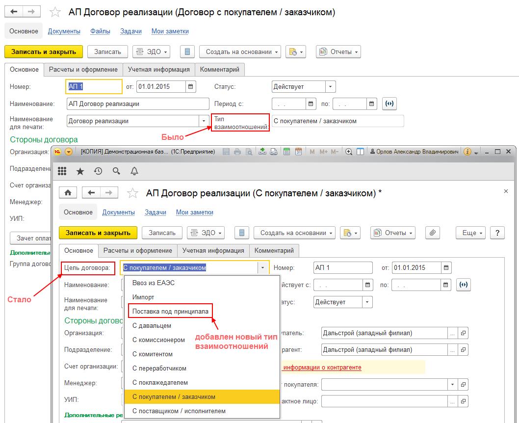Expand Статус dropdown in front window
The image size is (519, 423).
point(367,302)
